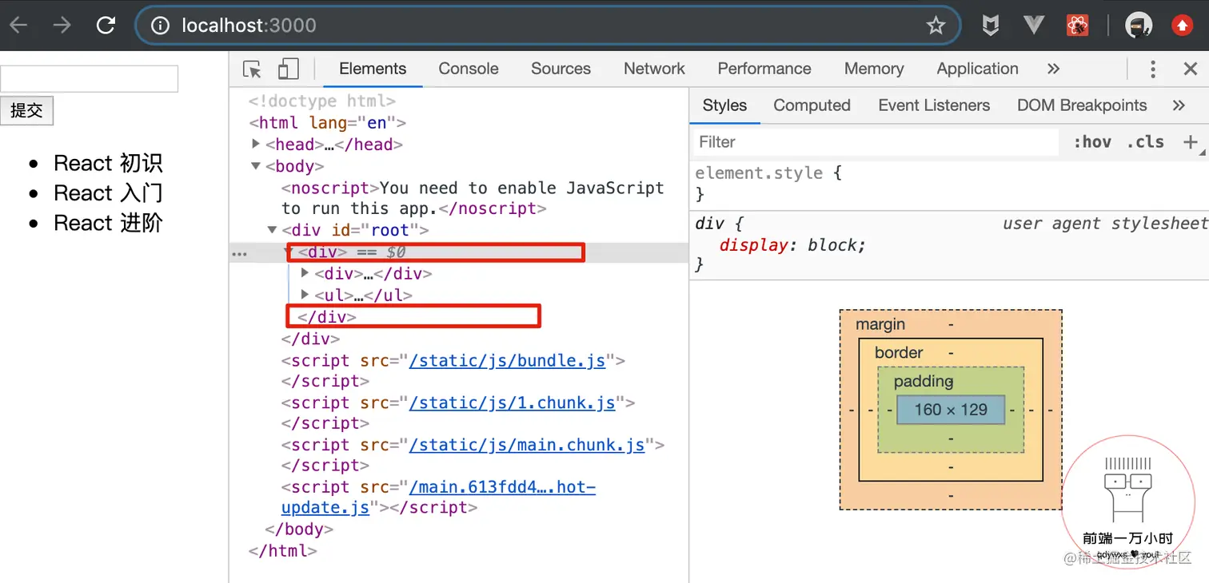Open the /static/js/main.chunk.js link

pos(527,445)
